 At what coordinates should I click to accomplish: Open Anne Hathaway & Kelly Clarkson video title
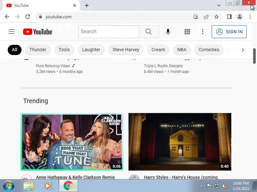(x=75, y=177)
